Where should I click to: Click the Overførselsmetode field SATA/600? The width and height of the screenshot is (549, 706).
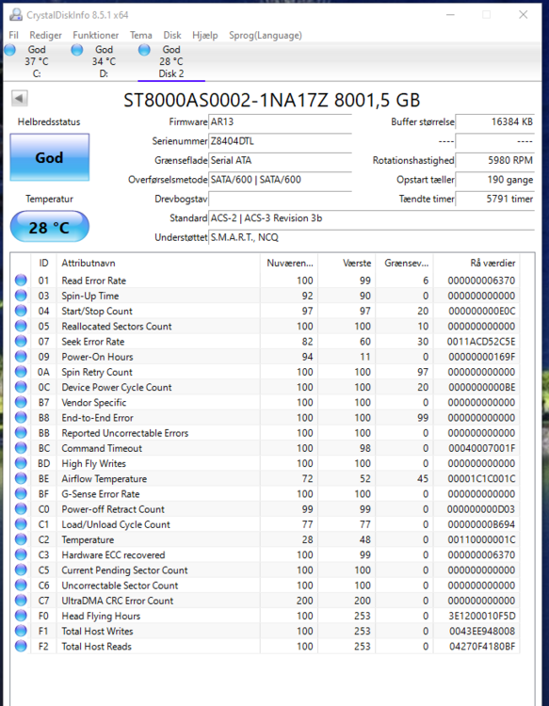tap(280, 180)
